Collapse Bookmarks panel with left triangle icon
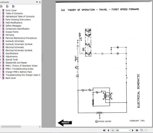This screenshot has height=133, width=153. tap(40, 2)
